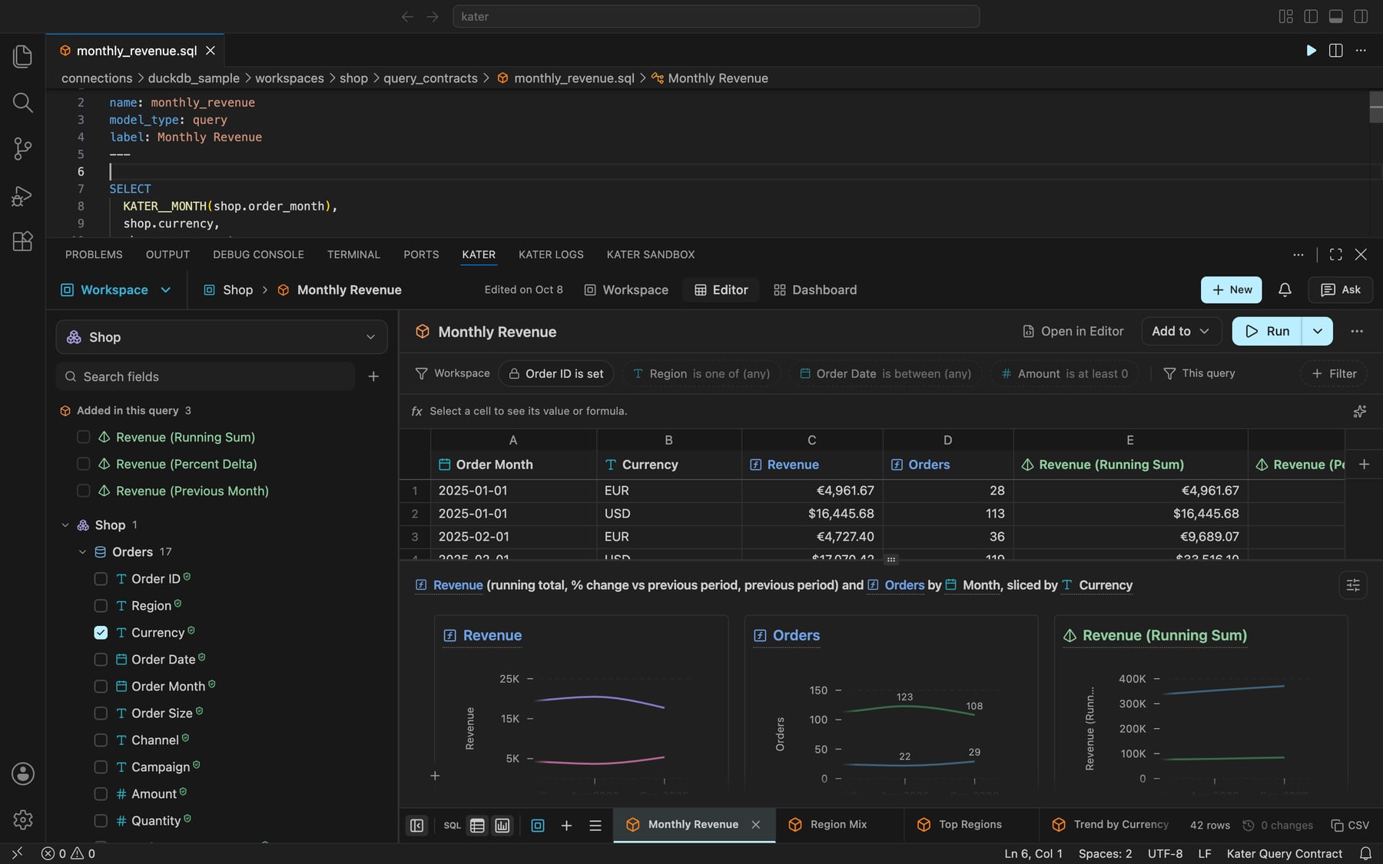
Task: Add a new column with plus in table header
Action: [1364, 465]
